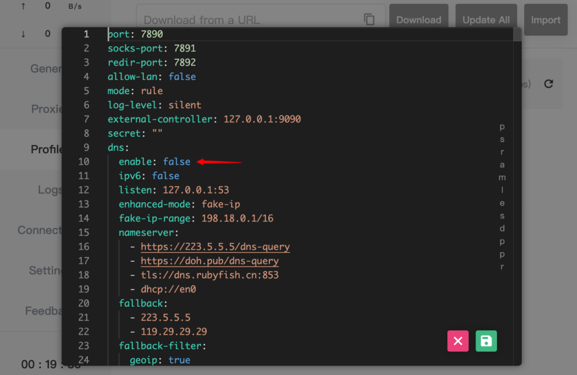Image resolution: width=577 pixels, height=375 pixels.
Task: Switch to the General tab
Action: point(46,69)
